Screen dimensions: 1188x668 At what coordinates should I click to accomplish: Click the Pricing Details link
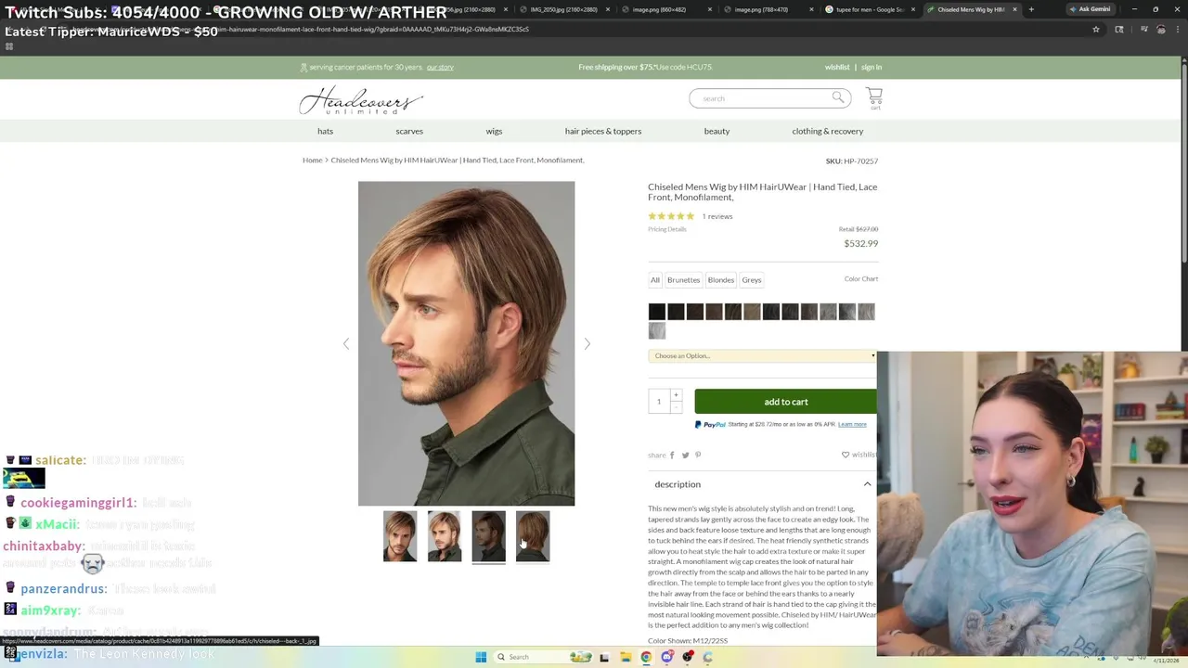click(667, 229)
